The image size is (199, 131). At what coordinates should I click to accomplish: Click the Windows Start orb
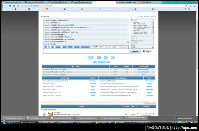[x=4, y=123]
